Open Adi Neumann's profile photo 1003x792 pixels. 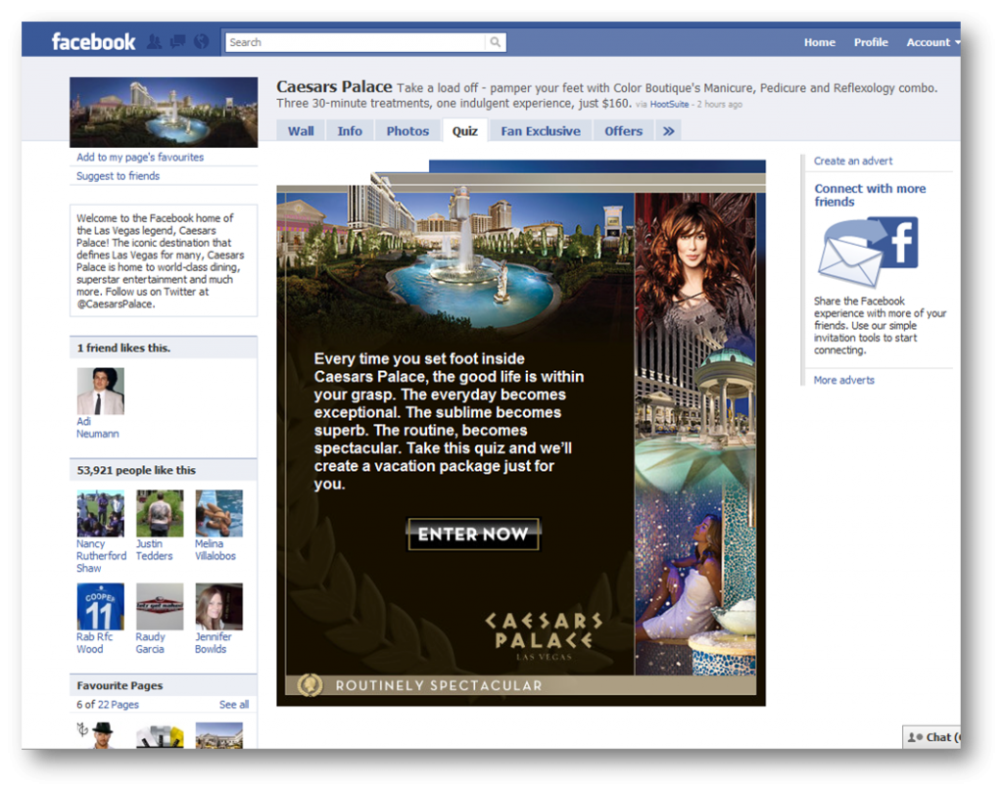[x=101, y=392]
